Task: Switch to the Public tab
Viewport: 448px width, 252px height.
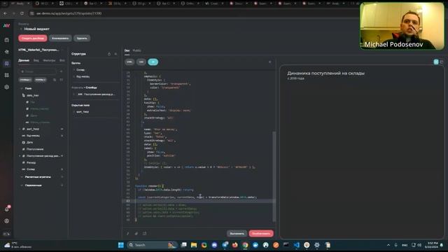Action: point(137,50)
